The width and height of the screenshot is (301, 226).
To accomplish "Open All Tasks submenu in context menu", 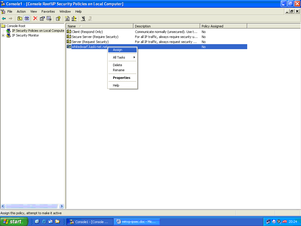I will click(x=123, y=57).
